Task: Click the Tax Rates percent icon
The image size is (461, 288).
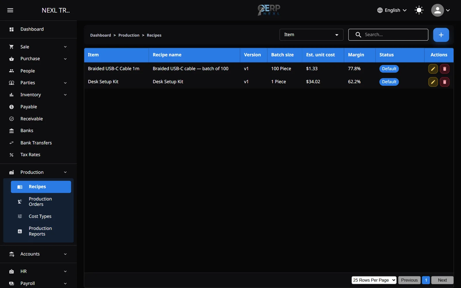Action: pyautogui.click(x=12, y=155)
